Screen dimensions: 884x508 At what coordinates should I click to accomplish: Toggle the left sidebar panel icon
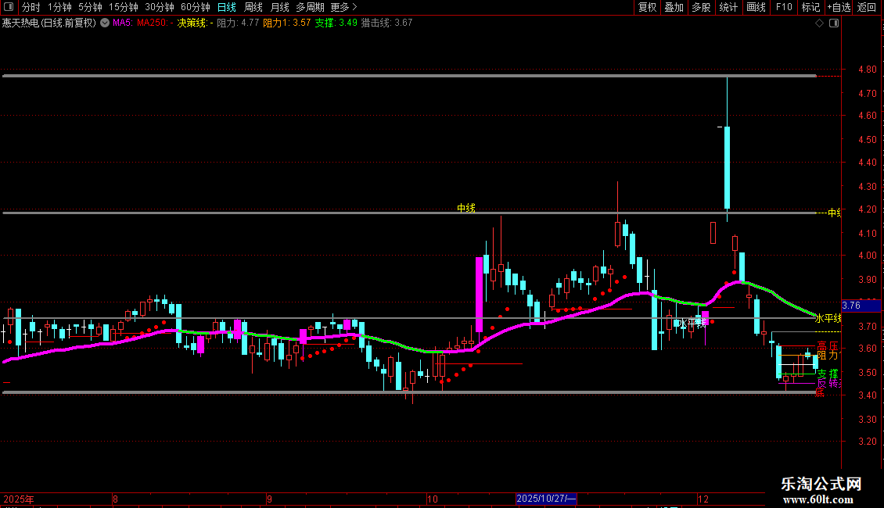click(x=9, y=7)
